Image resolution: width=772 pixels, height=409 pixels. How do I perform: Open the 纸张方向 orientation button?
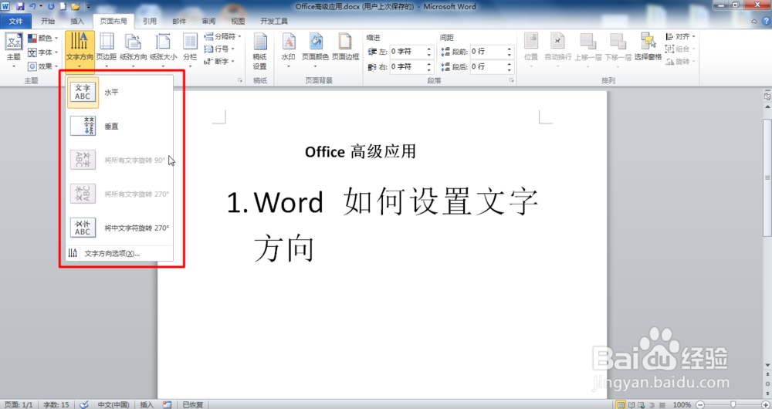134,51
